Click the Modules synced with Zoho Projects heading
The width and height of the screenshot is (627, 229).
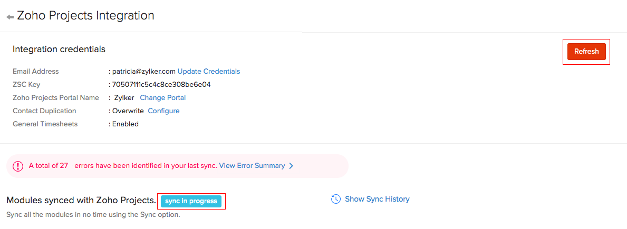[x=81, y=200]
